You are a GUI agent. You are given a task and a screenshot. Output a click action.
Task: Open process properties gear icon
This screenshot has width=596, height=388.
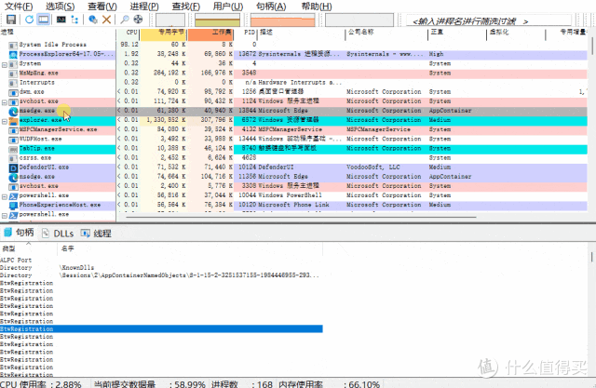93,20
